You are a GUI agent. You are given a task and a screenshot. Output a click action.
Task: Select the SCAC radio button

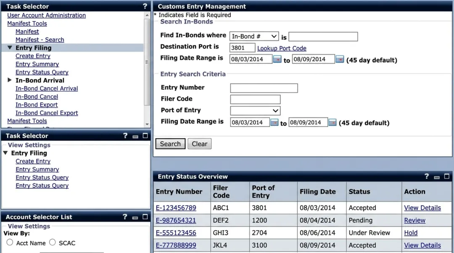[53, 243]
